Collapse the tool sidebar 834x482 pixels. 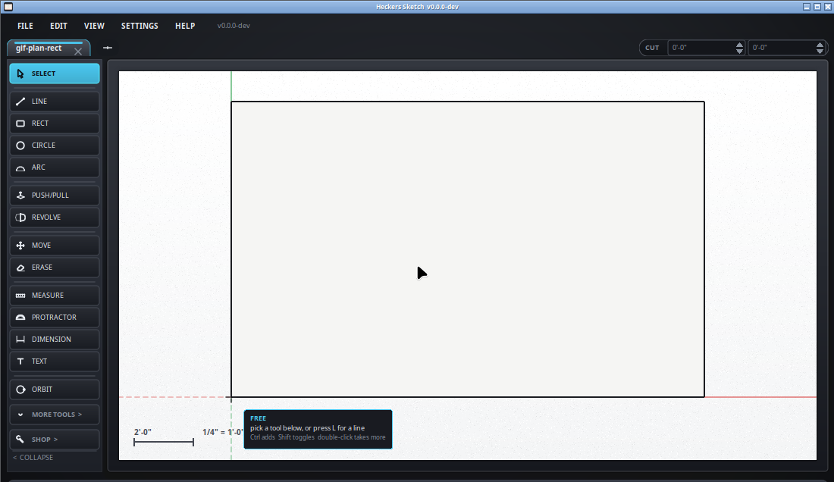33,458
